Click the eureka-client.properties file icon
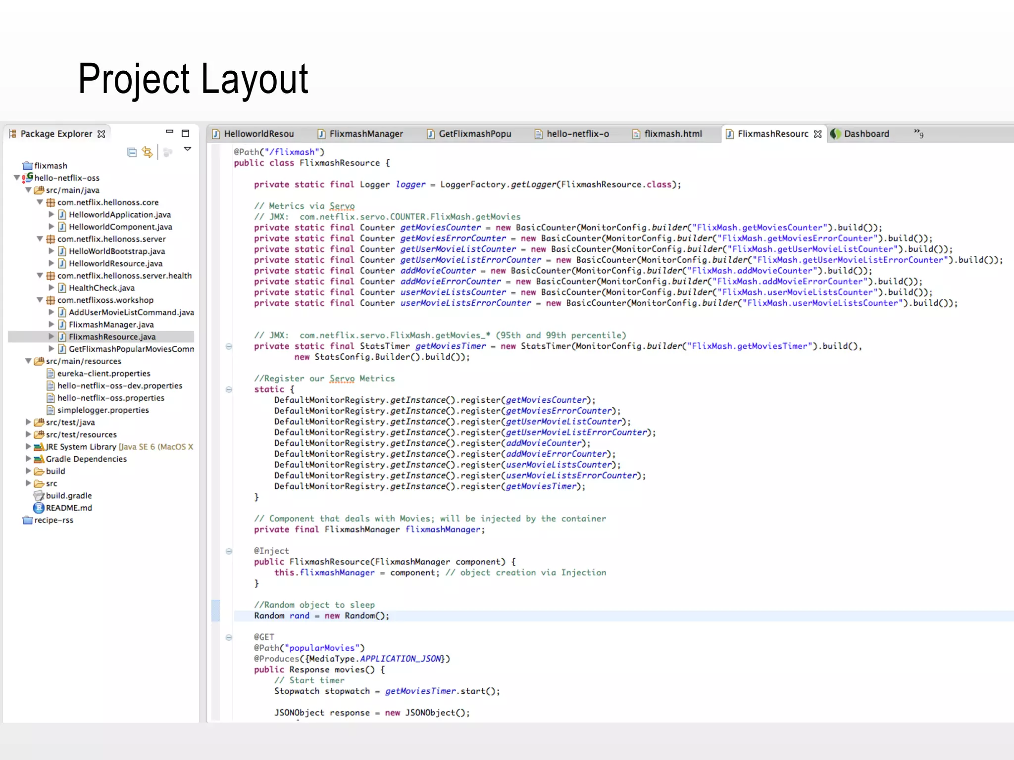Image resolution: width=1014 pixels, height=760 pixels. coord(51,374)
